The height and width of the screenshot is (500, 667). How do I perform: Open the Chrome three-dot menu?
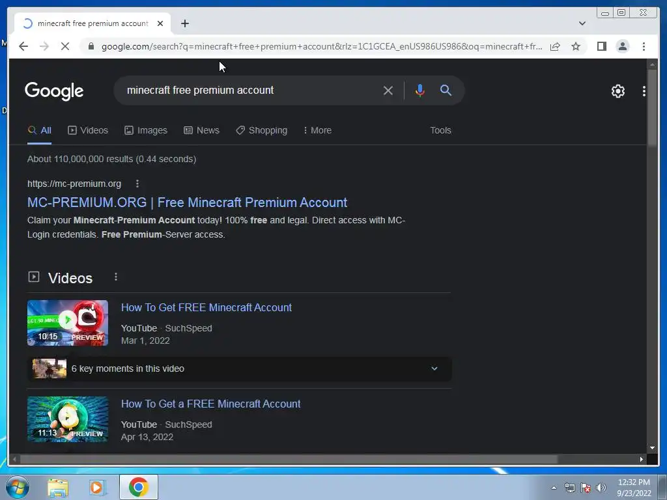coord(644,46)
